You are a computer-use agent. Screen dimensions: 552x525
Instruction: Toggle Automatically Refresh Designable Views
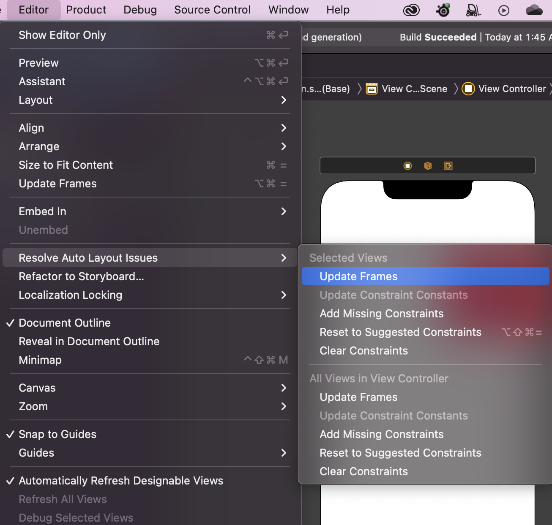(150, 481)
